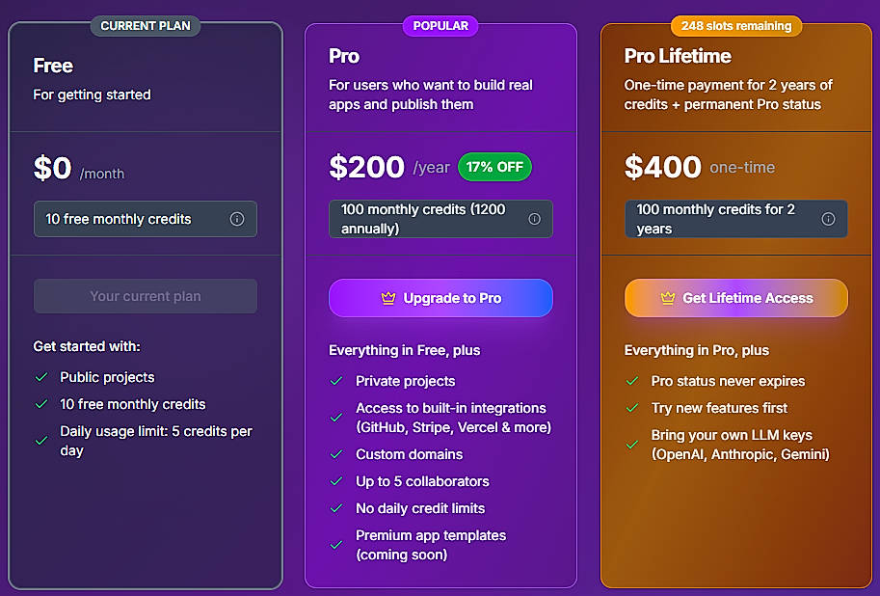
Task: Click the info icon on Pro Lifetime credits box
Action: click(x=829, y=219)
